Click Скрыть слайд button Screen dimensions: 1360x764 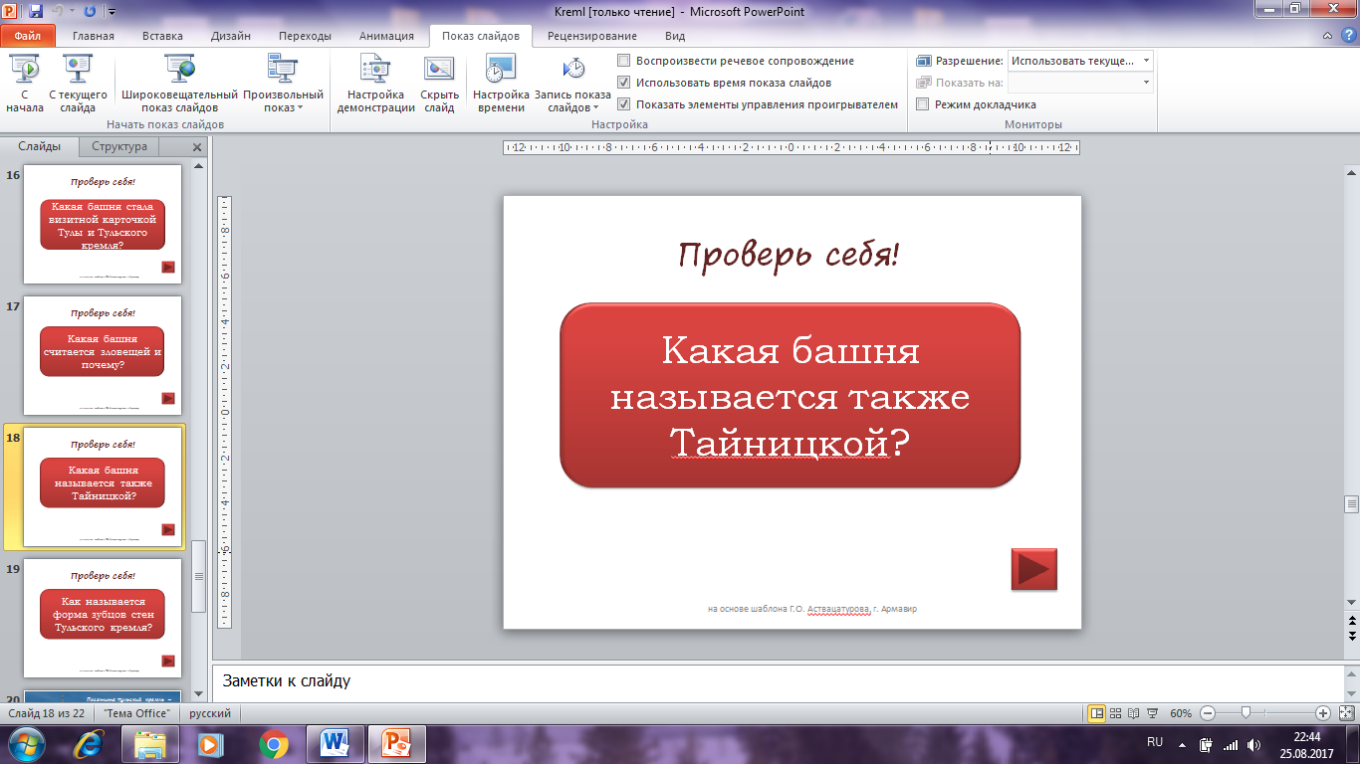(439, 85)
